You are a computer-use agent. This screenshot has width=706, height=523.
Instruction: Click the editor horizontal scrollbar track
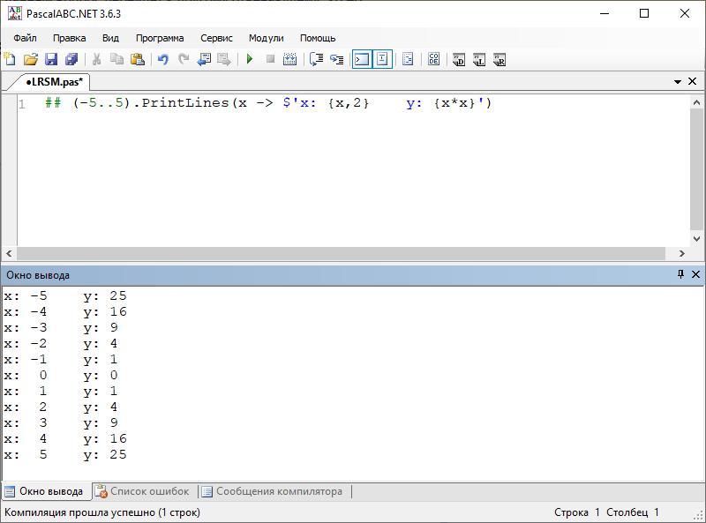coord(341,253)
